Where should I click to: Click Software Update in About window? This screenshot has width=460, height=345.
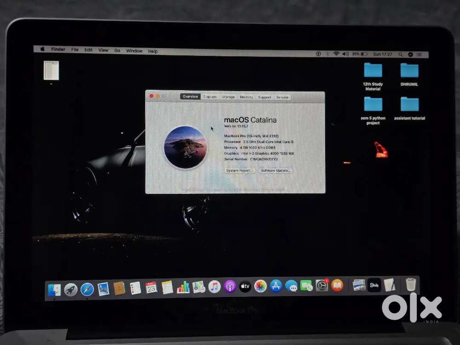click(274, 170)
